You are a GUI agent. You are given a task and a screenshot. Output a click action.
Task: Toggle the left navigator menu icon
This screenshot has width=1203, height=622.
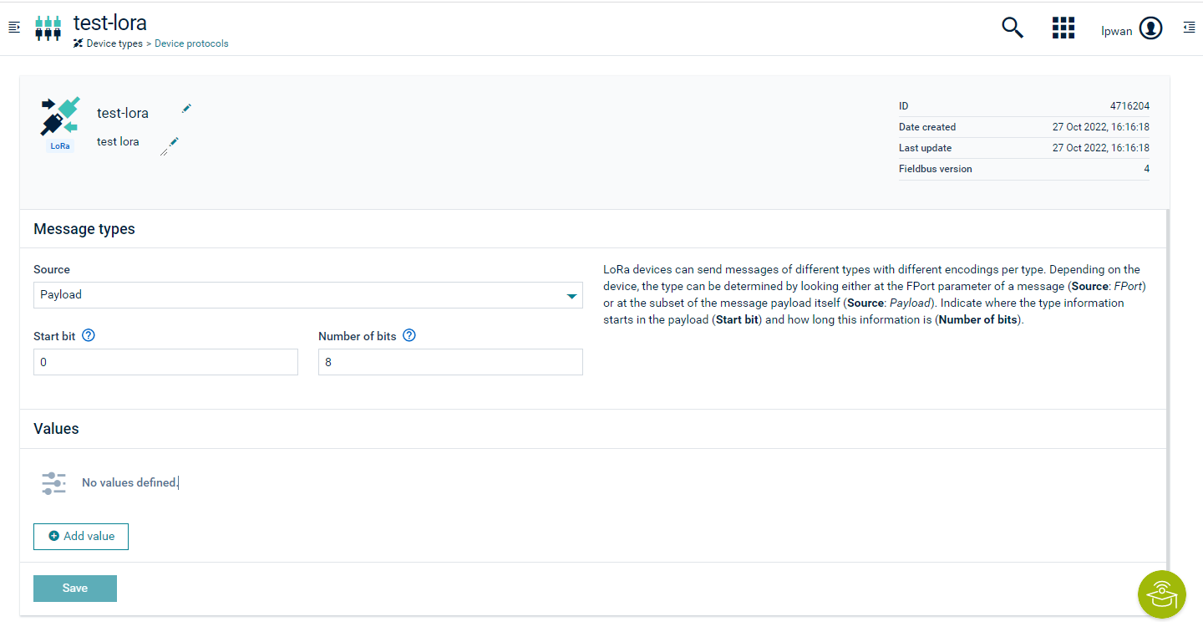click(x=13, y=28)
